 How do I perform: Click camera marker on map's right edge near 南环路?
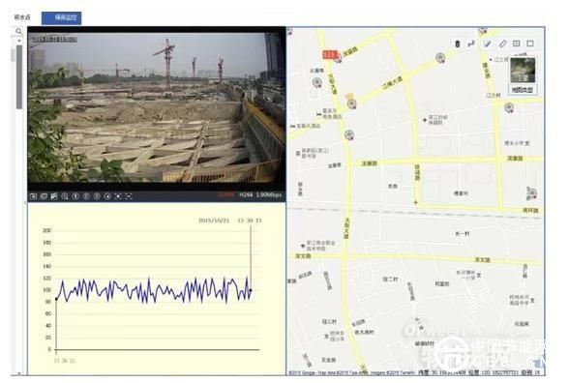coord(531,193)
